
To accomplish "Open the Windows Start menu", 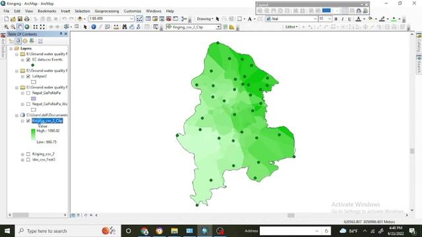I will click(7, 231).
